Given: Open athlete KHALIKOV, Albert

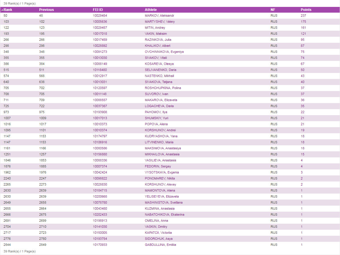Looking at the screenshot, I should click(x=157, y=46).
